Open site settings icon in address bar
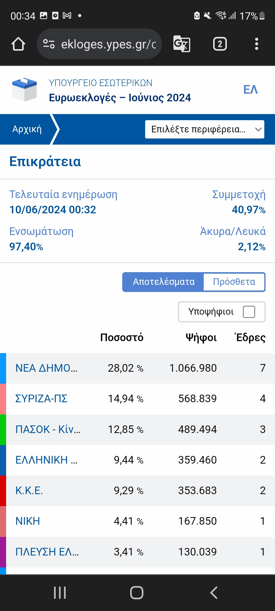 click(49, 44)
